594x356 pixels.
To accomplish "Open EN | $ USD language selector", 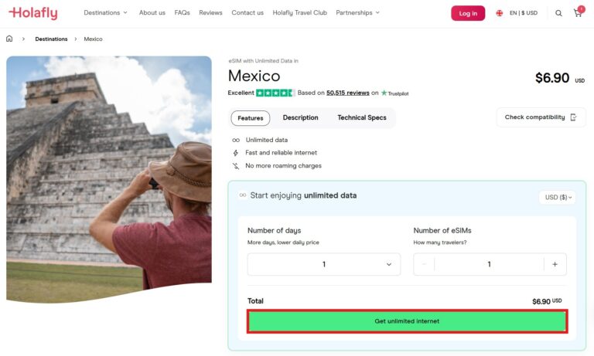I will tap(523, 13).
